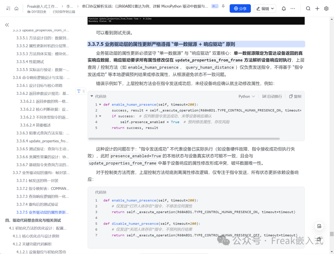Image resolution: width=334 pixels, height=254 pixels.
Task: Go to outline item 3.3.7.4 重构后的测试验证
Action: 37,205
